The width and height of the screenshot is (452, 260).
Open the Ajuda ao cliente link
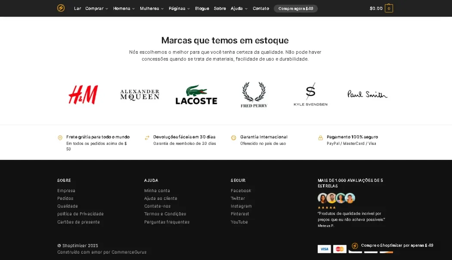point(161,199)
